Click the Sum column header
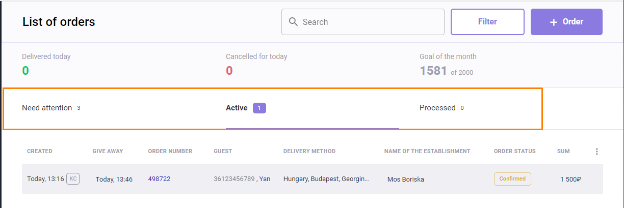This screenshot has height=208, width=624. pyautogui.click(x=563, y=151)
